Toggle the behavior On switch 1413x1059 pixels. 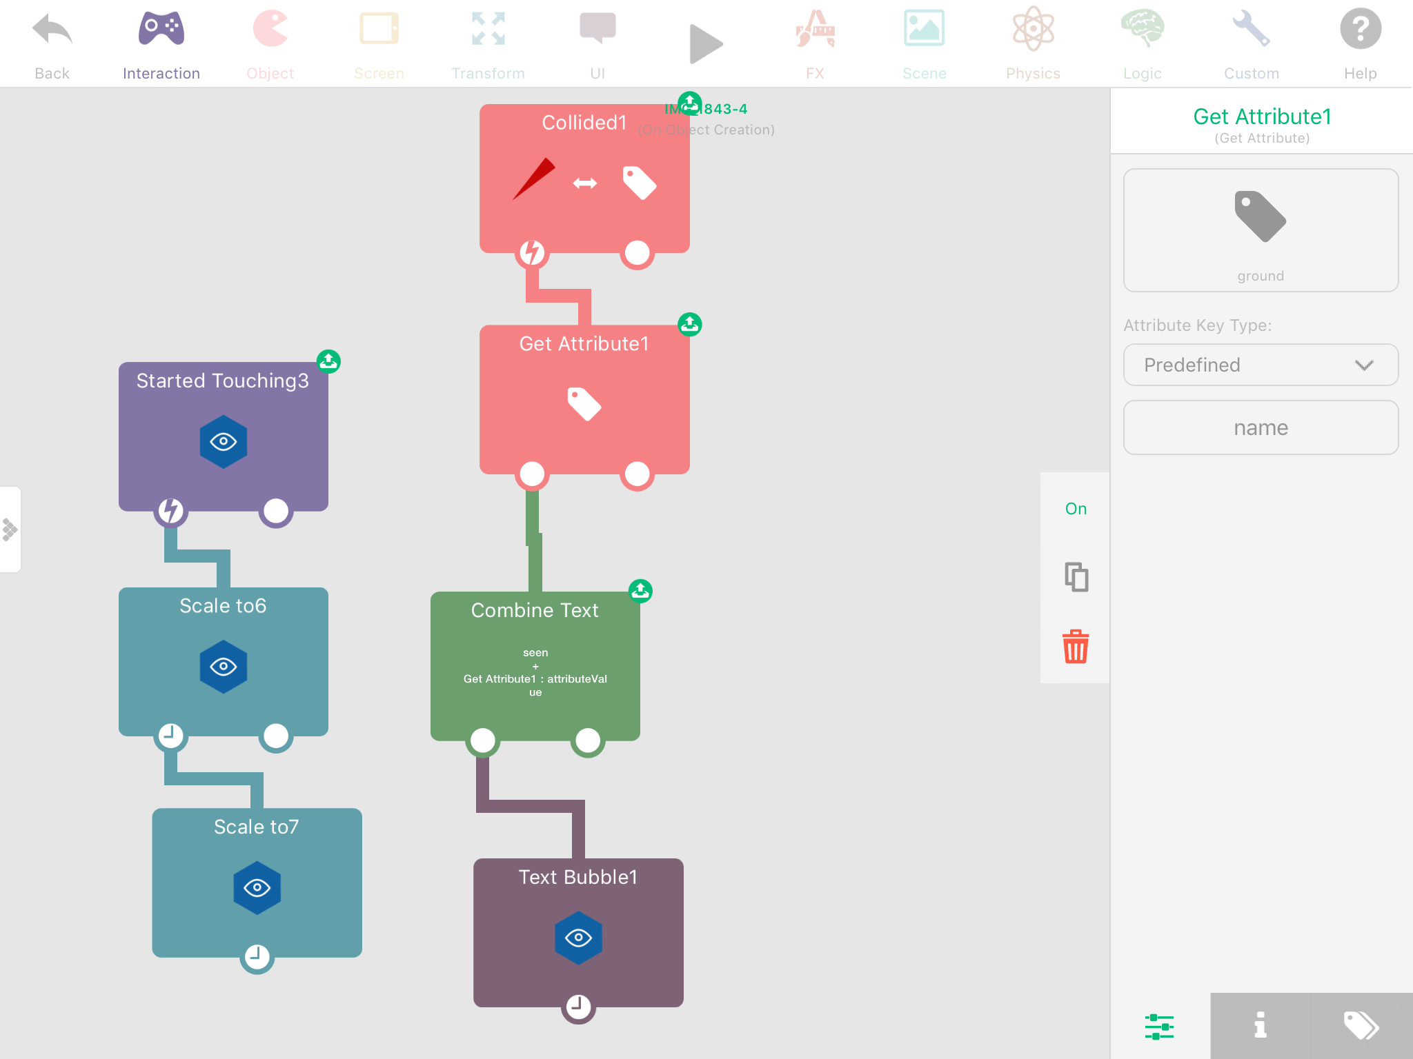click(1076, 509)
